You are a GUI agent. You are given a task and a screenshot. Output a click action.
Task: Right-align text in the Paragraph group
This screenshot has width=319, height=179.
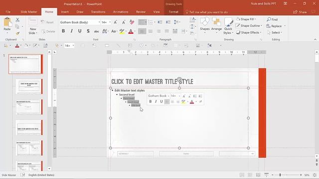coord(159,31)
